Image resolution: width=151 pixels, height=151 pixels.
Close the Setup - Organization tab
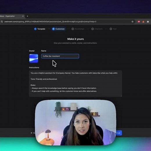(x=23, y=16)
